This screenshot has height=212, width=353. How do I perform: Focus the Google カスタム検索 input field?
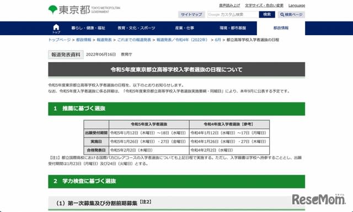point(233,14)
